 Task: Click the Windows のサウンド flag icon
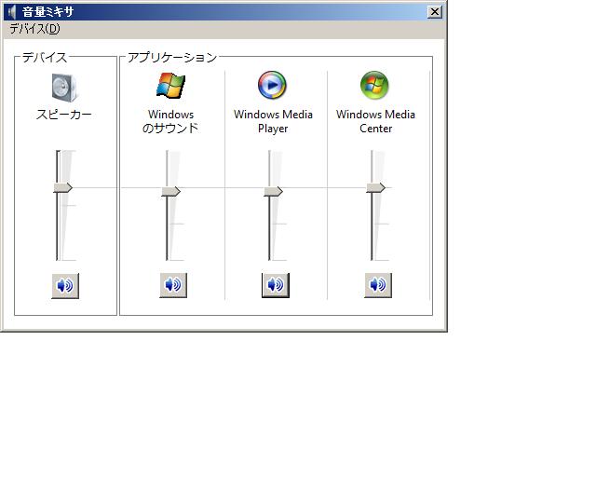[170, 85]
